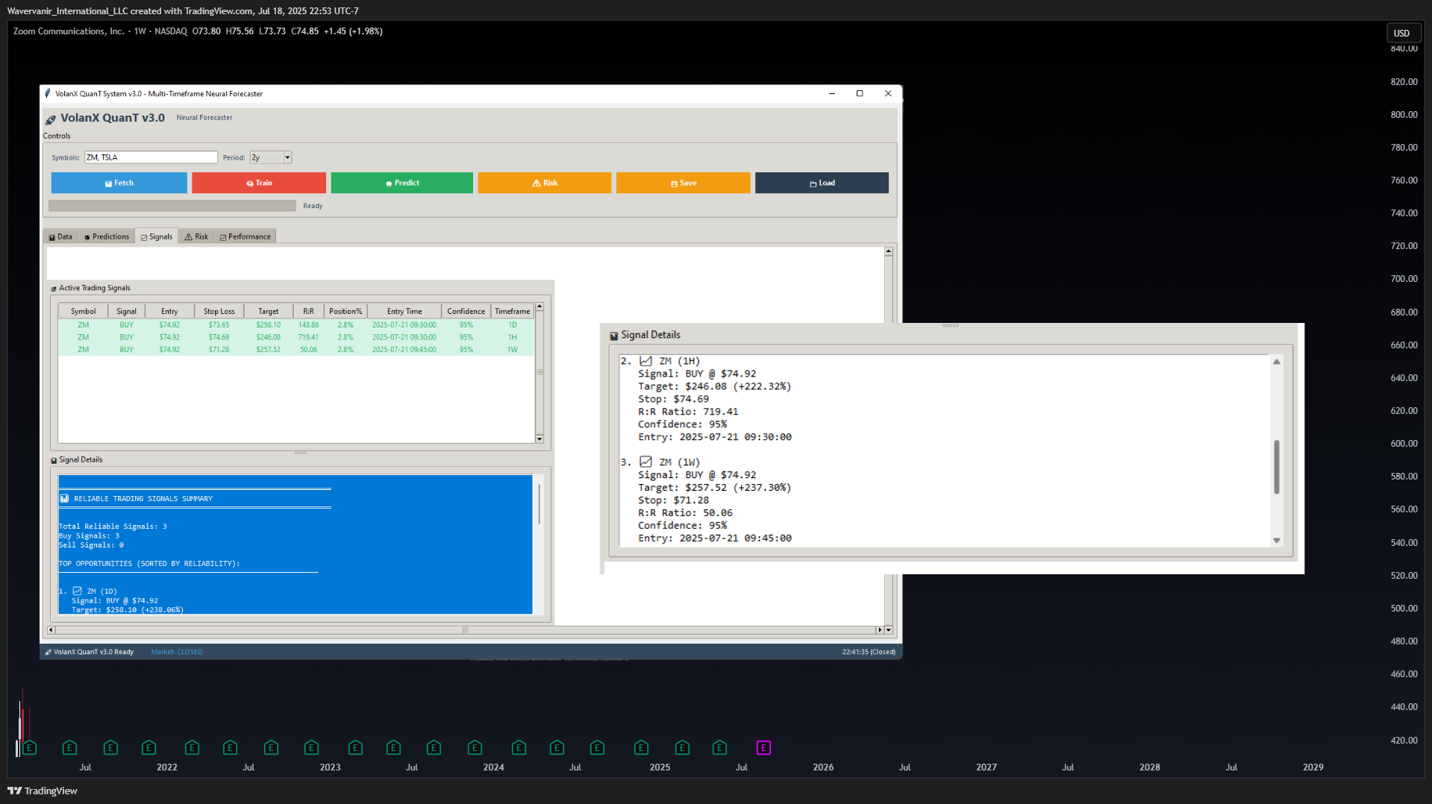Click the main panel vertical scroll up arrow
Image resolution: width=1432 pixels, height=804 pixels.
coord(889,252)
